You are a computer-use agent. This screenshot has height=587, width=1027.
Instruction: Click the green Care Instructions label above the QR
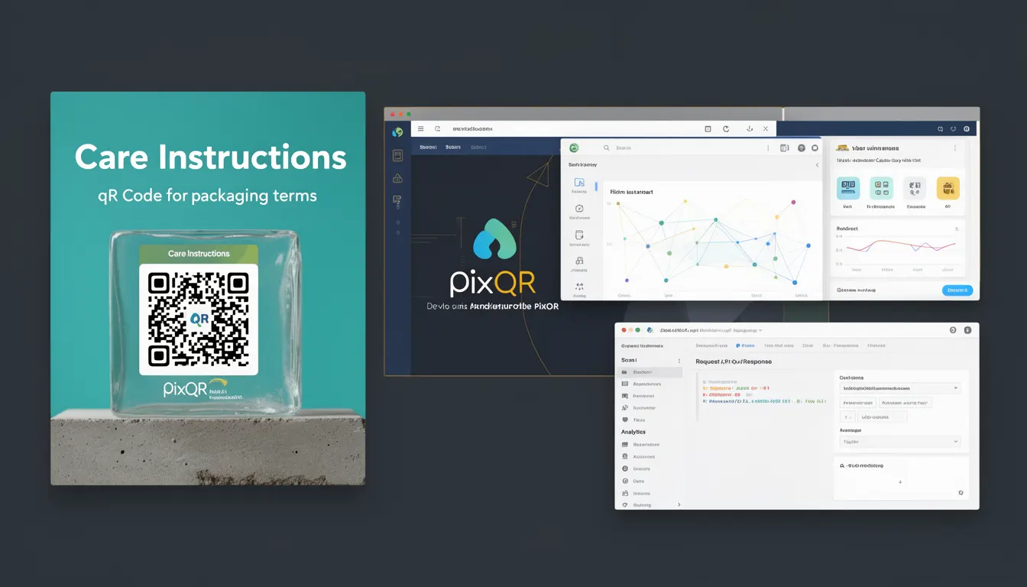[199, 254]
